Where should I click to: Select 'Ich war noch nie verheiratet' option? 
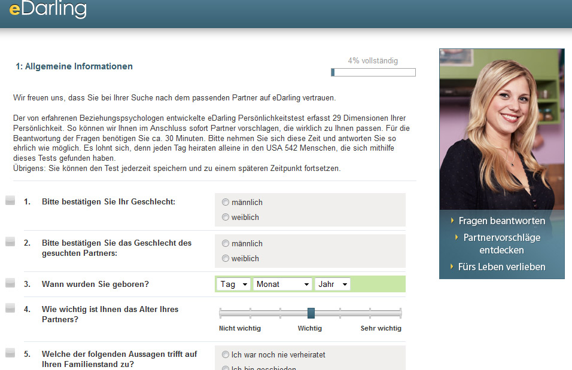click(226, 354)
